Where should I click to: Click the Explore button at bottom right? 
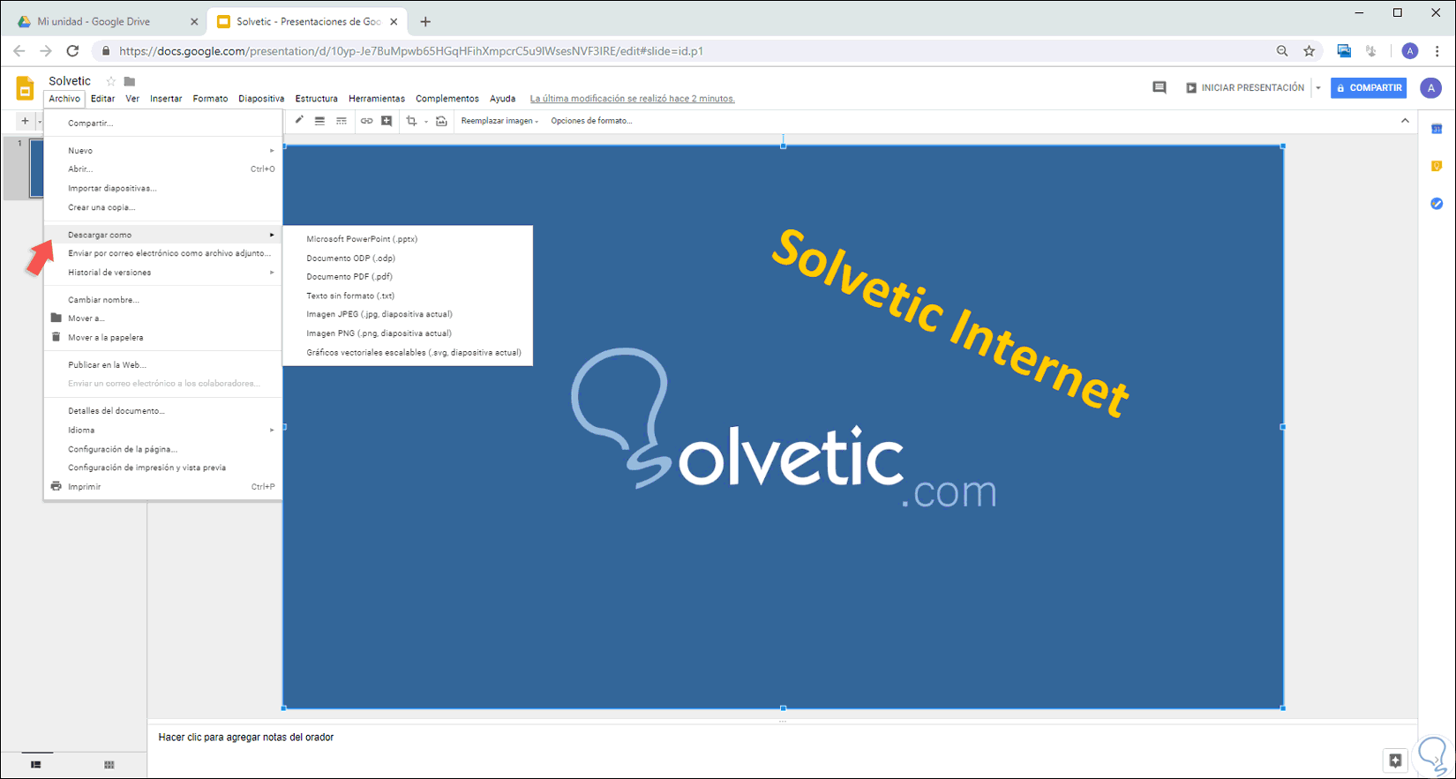click(1395, 760)
